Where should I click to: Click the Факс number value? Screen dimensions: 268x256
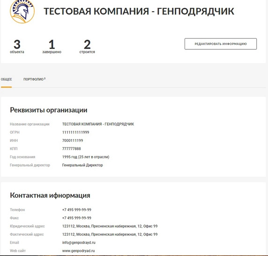76,218
